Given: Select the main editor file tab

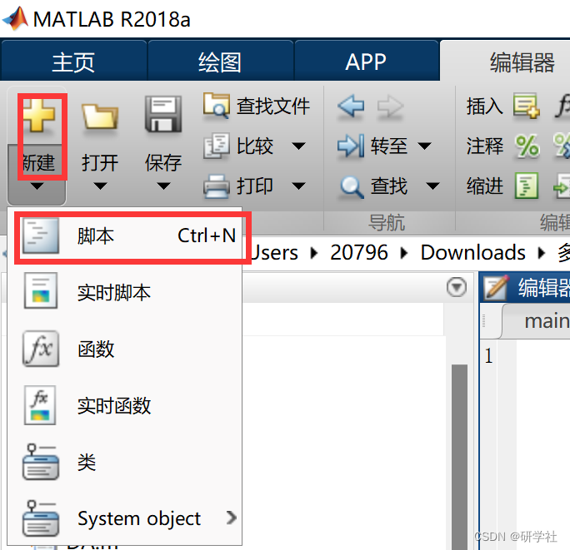Looking at the screenshot, I should 536,321.
